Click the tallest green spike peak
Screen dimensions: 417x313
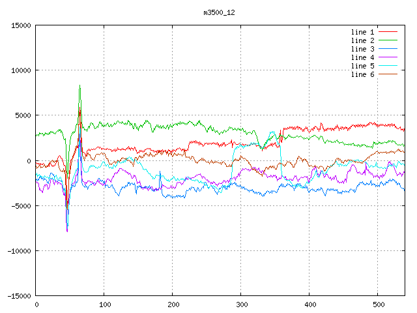point(79,85)
